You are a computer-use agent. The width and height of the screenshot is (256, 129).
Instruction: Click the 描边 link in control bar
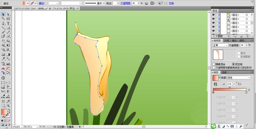tap(41, 3)
